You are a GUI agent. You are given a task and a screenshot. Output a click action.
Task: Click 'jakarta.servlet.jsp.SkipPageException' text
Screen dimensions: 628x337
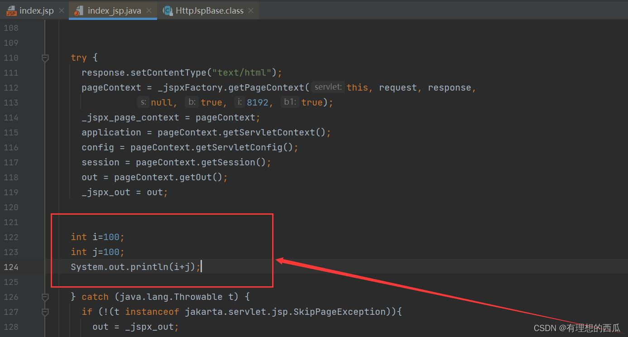(x=285, y=312)
